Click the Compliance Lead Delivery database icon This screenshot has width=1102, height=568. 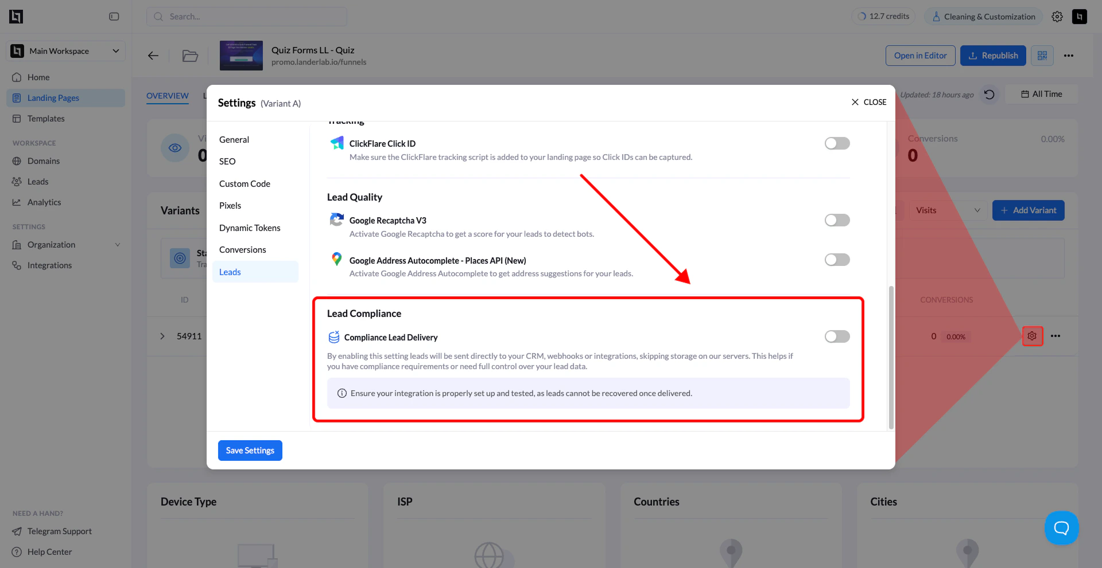click(x=333, y=337)
